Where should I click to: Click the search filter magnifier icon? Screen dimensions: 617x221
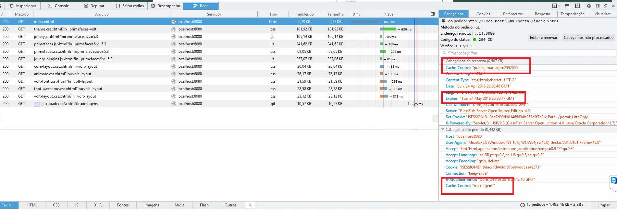coord(250,205)
